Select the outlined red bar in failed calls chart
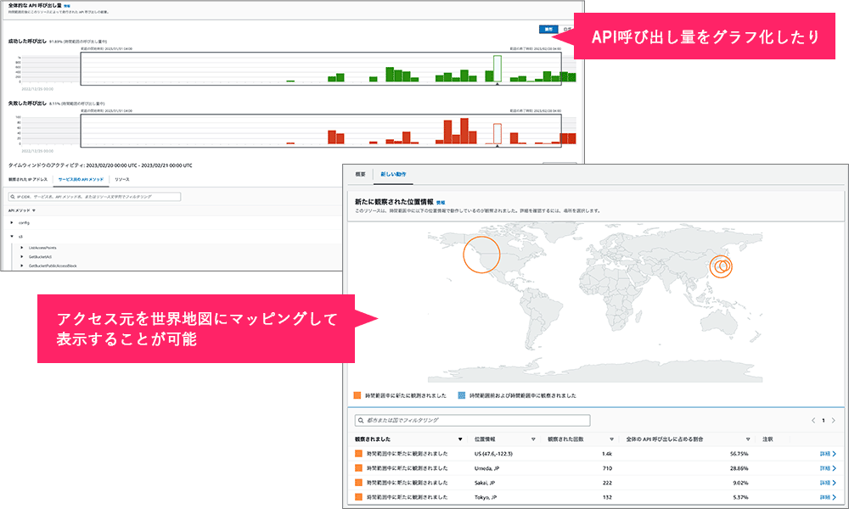Screen dimensions: 849x509 tap(497, 134)
